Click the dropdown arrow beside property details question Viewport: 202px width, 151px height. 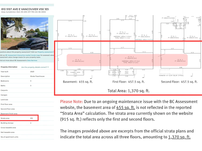(48, 67)
